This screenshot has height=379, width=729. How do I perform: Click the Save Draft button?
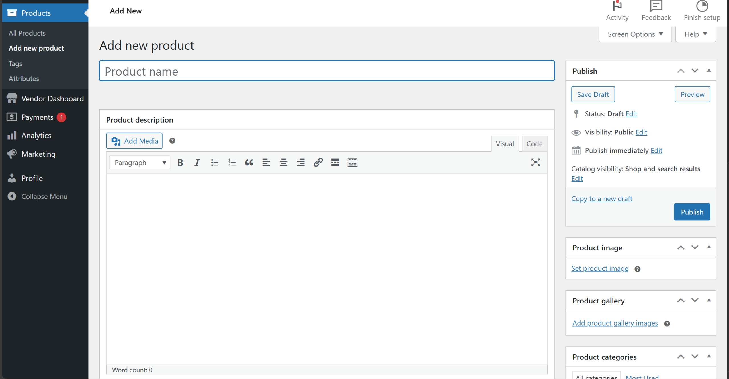click(593, 94)
